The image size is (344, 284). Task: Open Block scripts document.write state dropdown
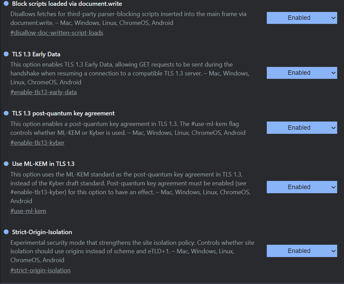tap(302, 18)
